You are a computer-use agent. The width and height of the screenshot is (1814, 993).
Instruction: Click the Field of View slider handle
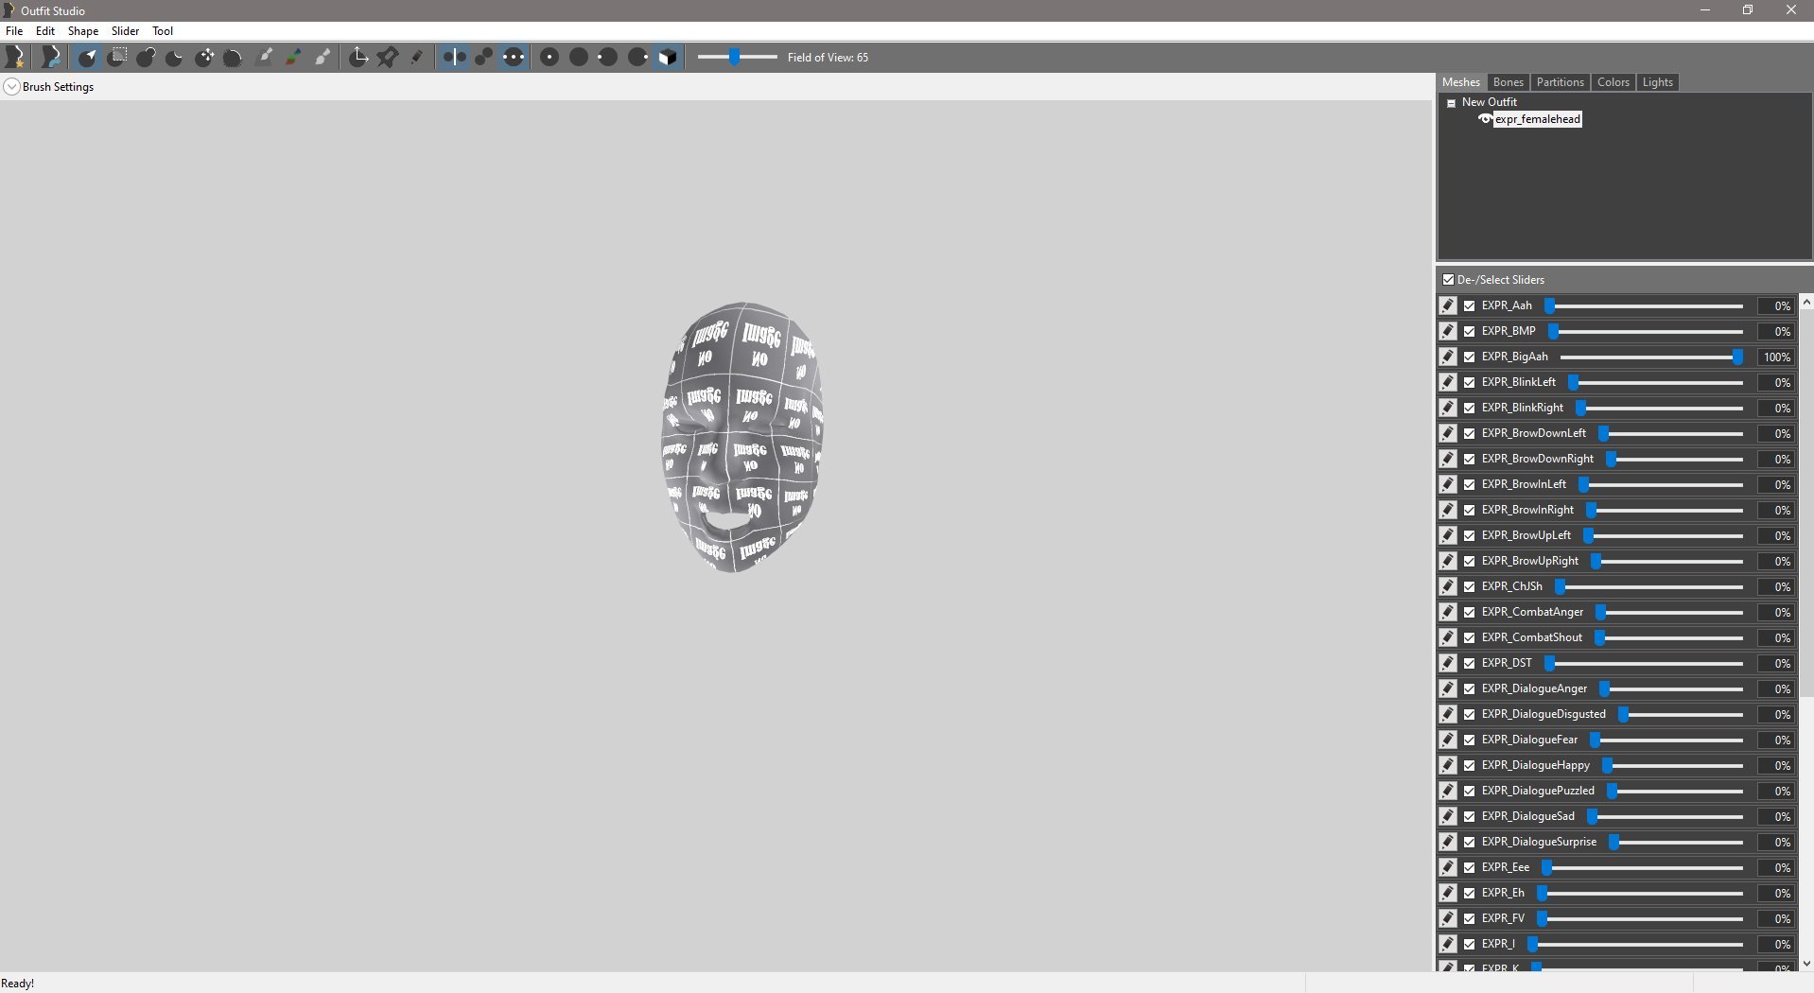coord(734,58)
